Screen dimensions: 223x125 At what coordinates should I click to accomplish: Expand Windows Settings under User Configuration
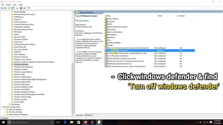pyautogui.click(x=5, y=112)
